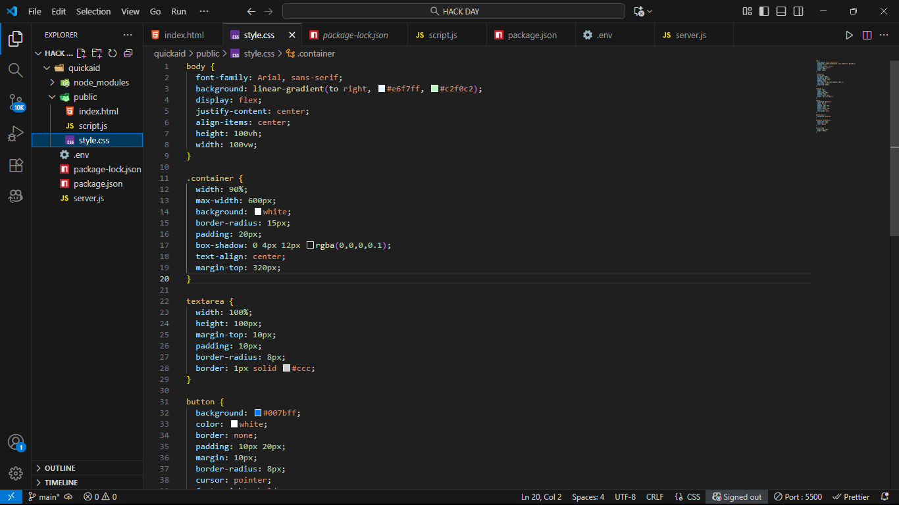Viewport: 899px width, 505px height.
Task: Open Customize Layout icon in title bar
Action: click(x=748, y=11)
